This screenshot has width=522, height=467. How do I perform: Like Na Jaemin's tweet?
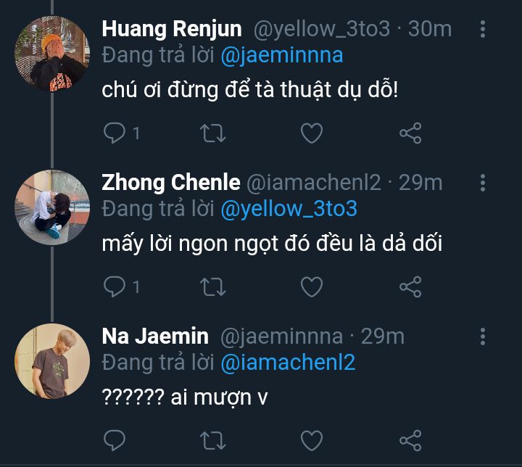pyautogui.click(x=312, y=440)
